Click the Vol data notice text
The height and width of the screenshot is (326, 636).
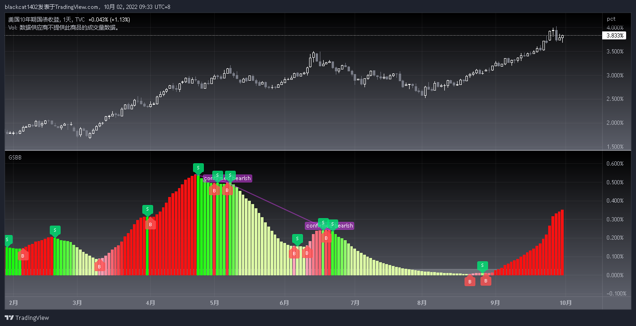click(x=63, y=27)
